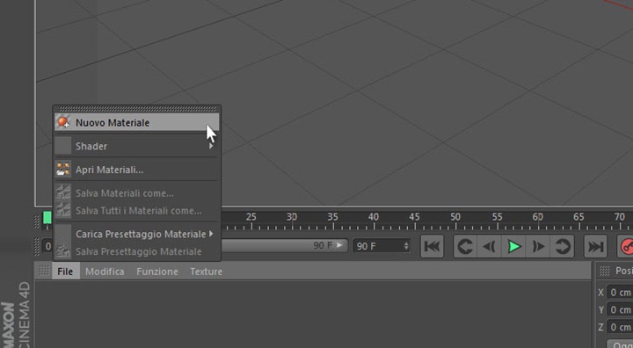Jump to next keyframe button

click(562, 246)
